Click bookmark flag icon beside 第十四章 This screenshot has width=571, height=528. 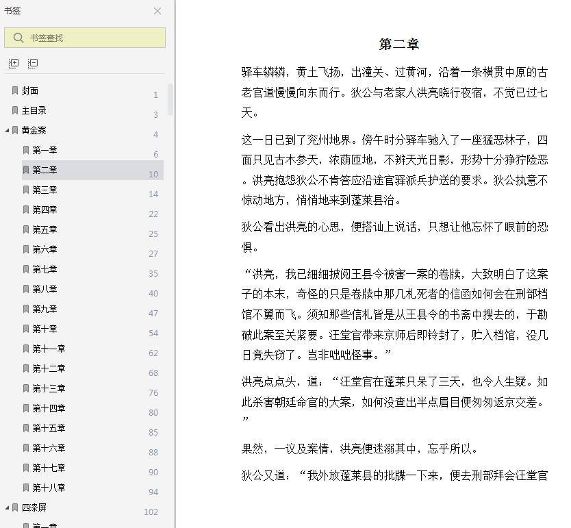[x=26, y=408]
